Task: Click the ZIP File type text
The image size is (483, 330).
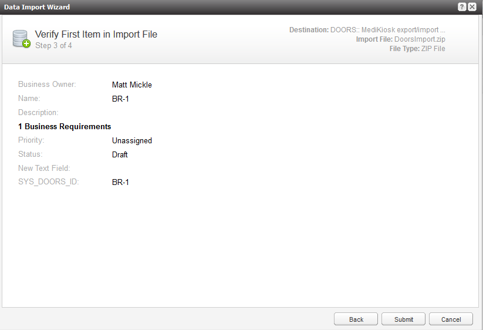Action: (x=433, y=48)
